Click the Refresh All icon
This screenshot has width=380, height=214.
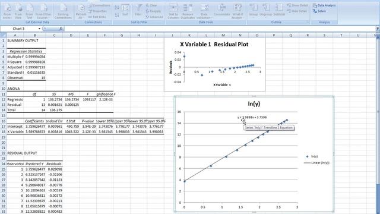(x=81, y=11)
